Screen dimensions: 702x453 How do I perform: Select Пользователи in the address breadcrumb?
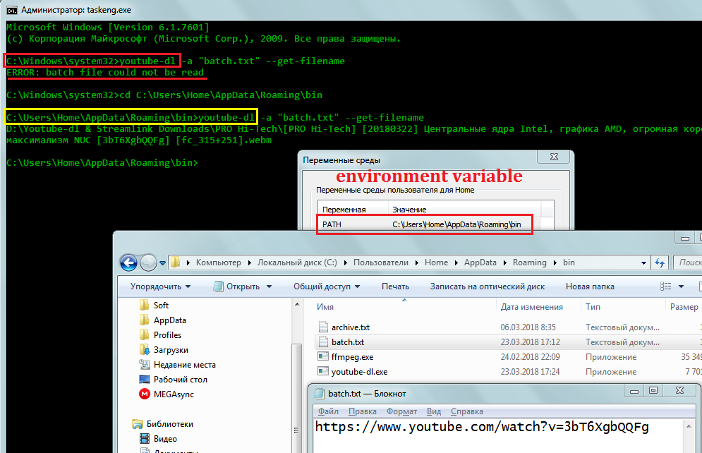[380, 262]
